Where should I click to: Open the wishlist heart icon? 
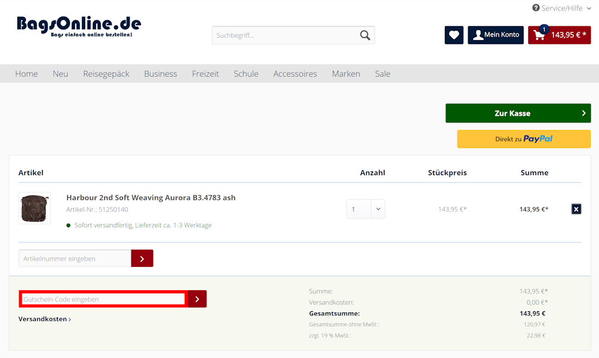point(454,35)
